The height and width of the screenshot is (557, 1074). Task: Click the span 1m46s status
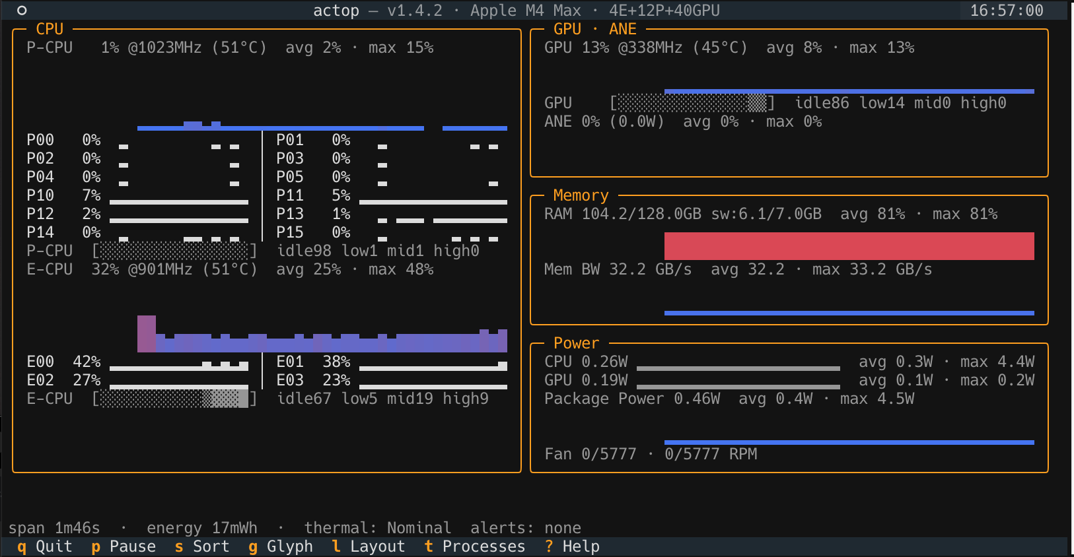[x=54, y=528]
